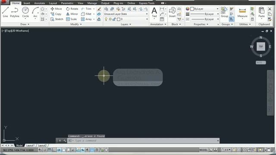
Task: Expand the Properties panel
Action: [x=201, y=24]
